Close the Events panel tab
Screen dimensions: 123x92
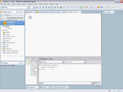pyautogui.click(x=48, y=87)
